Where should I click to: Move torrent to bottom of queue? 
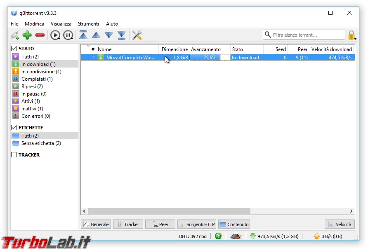tap(122, 35)
